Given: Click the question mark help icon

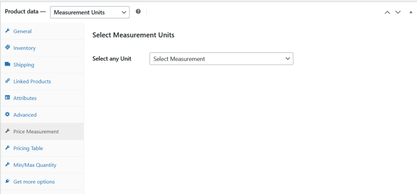Looking at the screenshot, I should click(138, 12).
